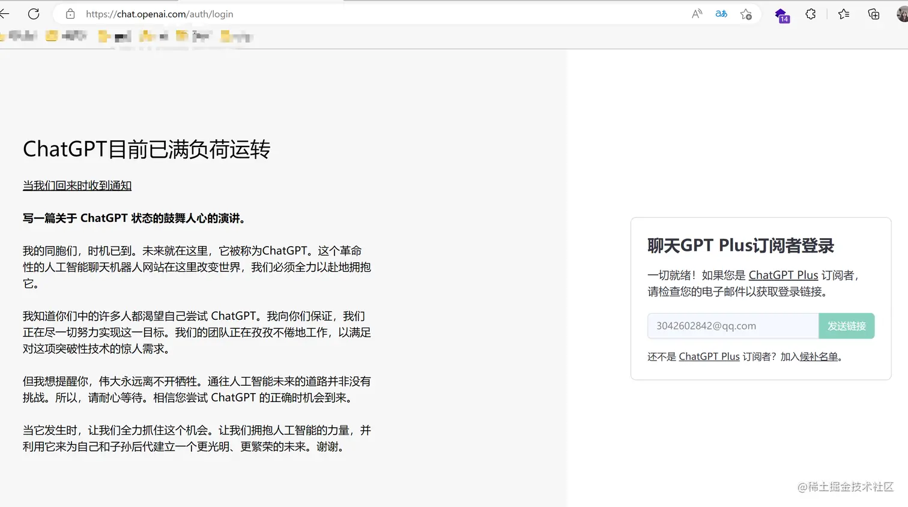
Task: Click the heading 聊天GPT Plus订阅者登录
Action: coord(740,245)
